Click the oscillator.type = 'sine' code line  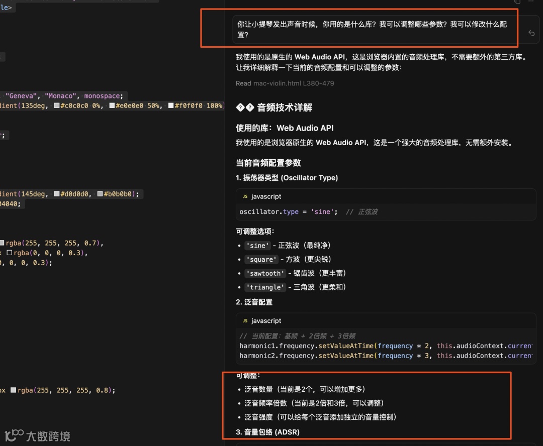[x=289, y=212]
